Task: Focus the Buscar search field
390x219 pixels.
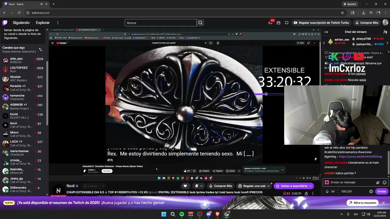Action: pyautogui.click(x=161, y=23)
